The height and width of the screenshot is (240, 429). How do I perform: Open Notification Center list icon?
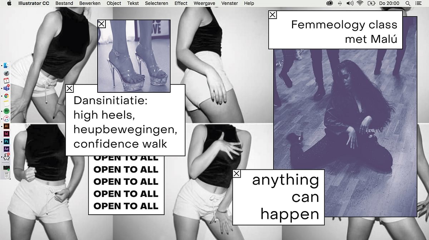point(418,3)
